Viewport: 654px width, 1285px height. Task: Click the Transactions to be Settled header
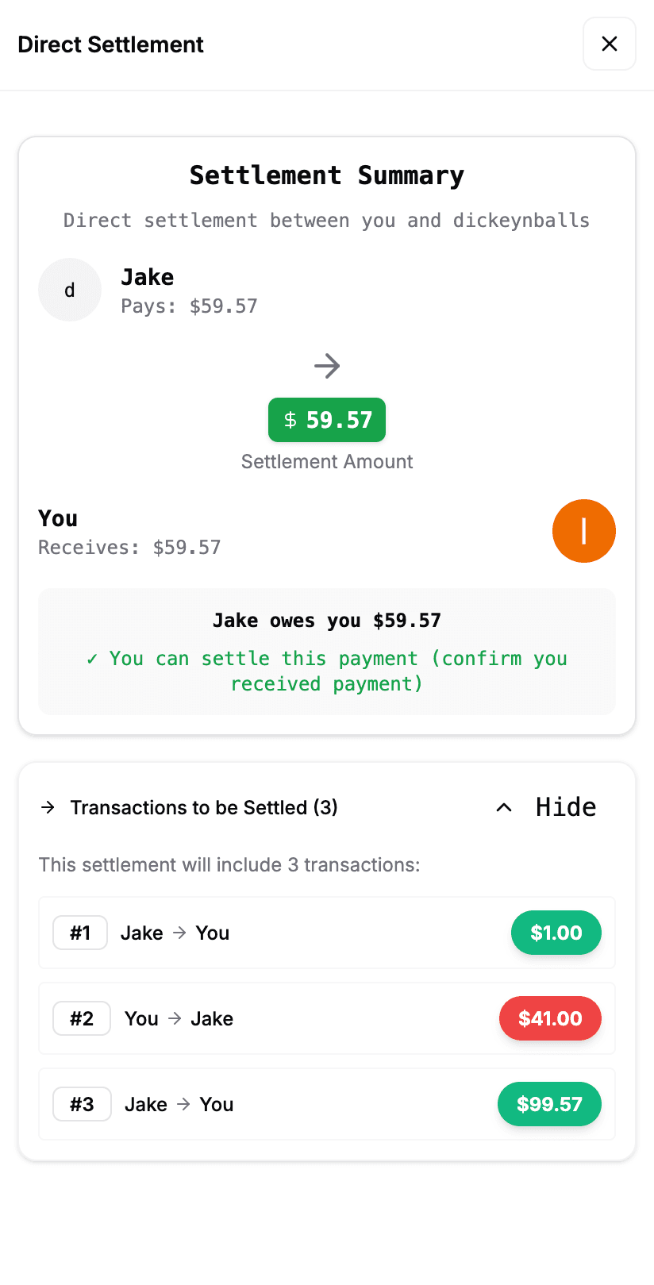[x=204, y=807]
